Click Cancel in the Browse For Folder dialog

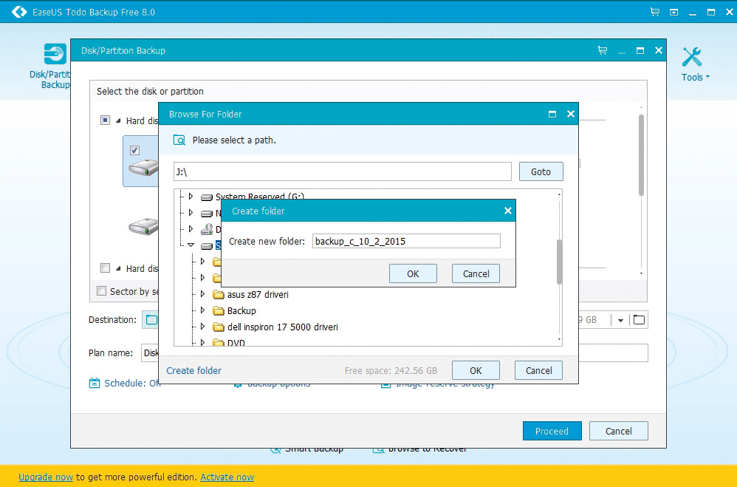[x=538, y=371]
